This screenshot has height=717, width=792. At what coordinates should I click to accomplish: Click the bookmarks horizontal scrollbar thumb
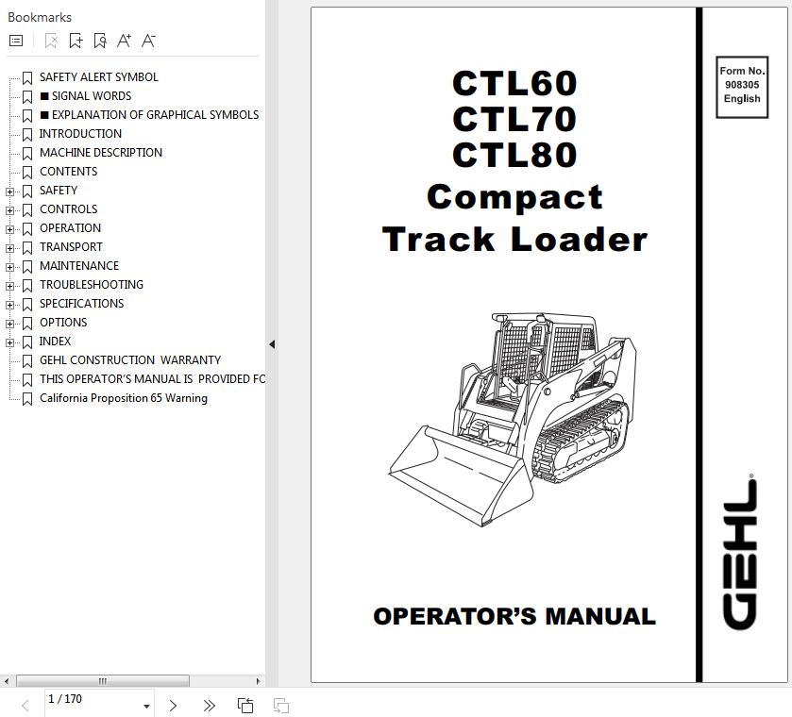point(103,681)
